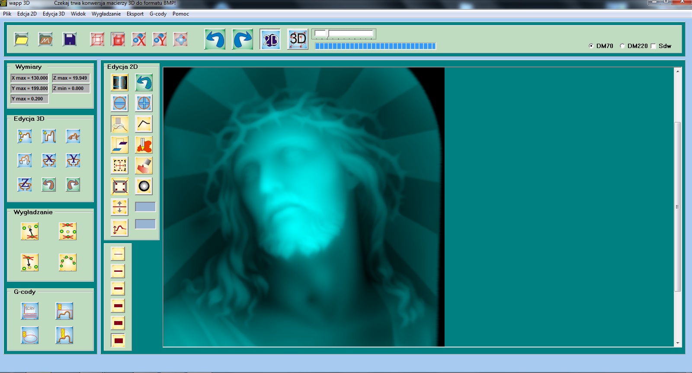This screenshot has height=373, width=692.
Task: Select the thickest line width button
Action: 118,341
